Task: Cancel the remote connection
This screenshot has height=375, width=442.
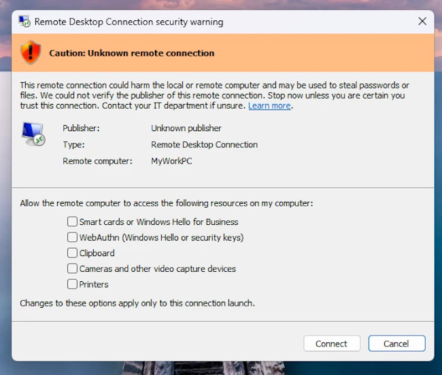Action: pyautogui.click(x=396, y=344)
